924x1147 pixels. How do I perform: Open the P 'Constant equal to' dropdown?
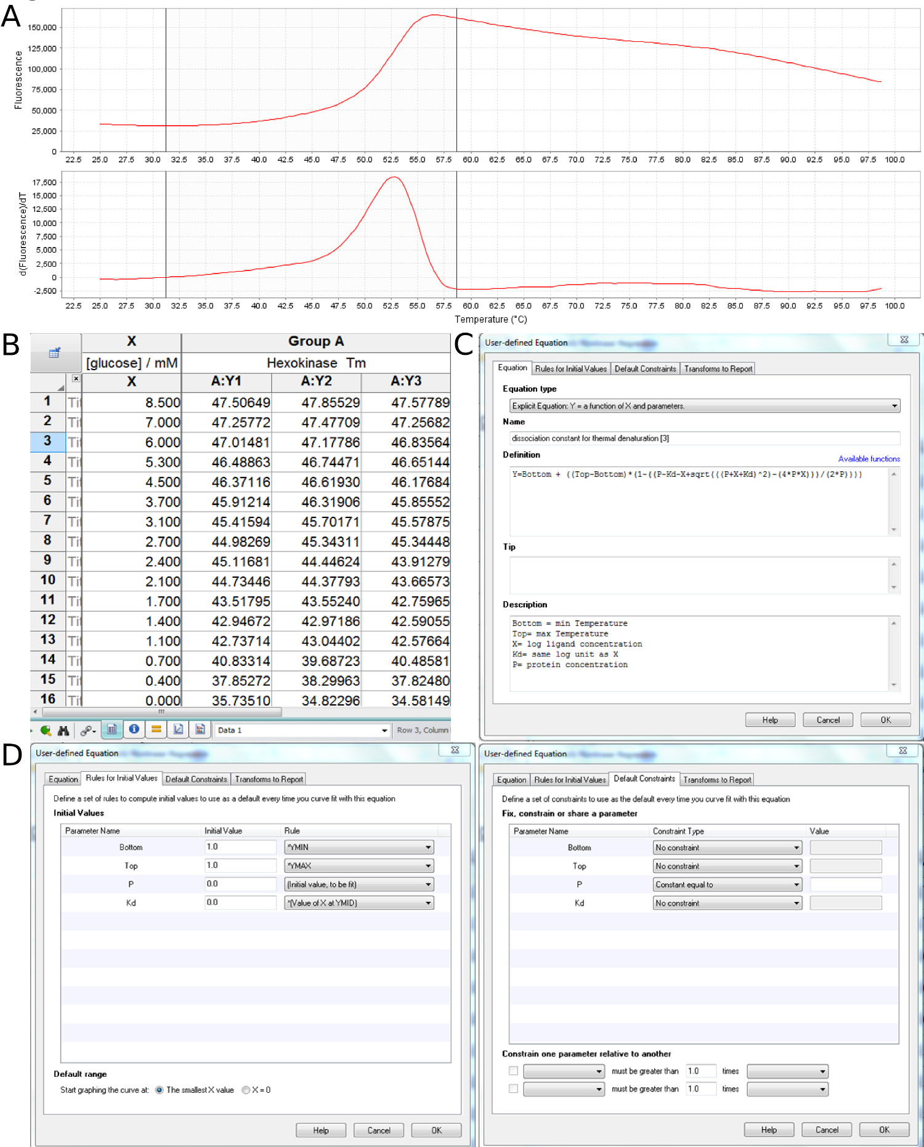tap(727, 885)
